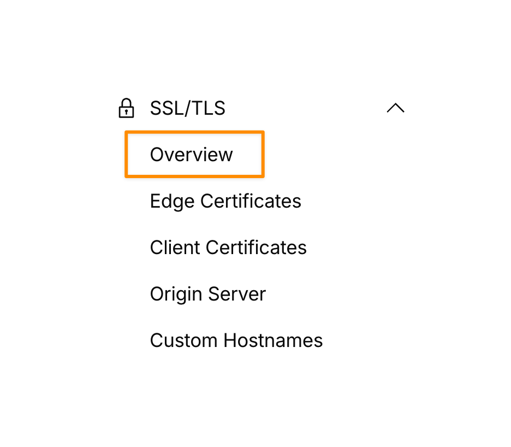Viewport: 511px width, 447px height.
Task: Click the SSL/TLS menu heading text
Action: tap(187, 108)
